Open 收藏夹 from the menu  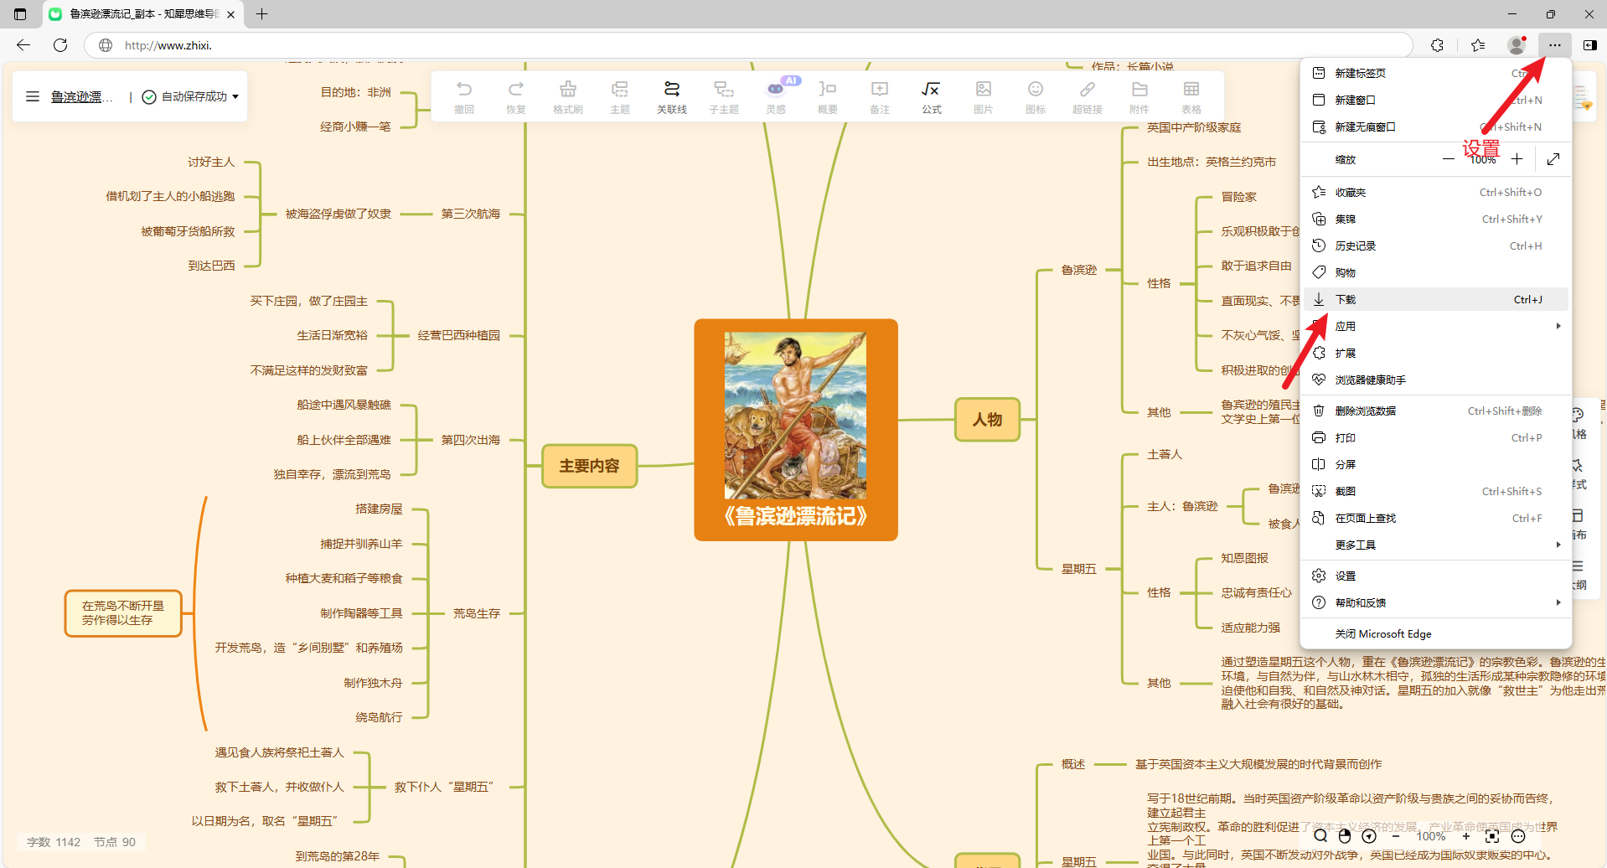[x=1436, y=192]
